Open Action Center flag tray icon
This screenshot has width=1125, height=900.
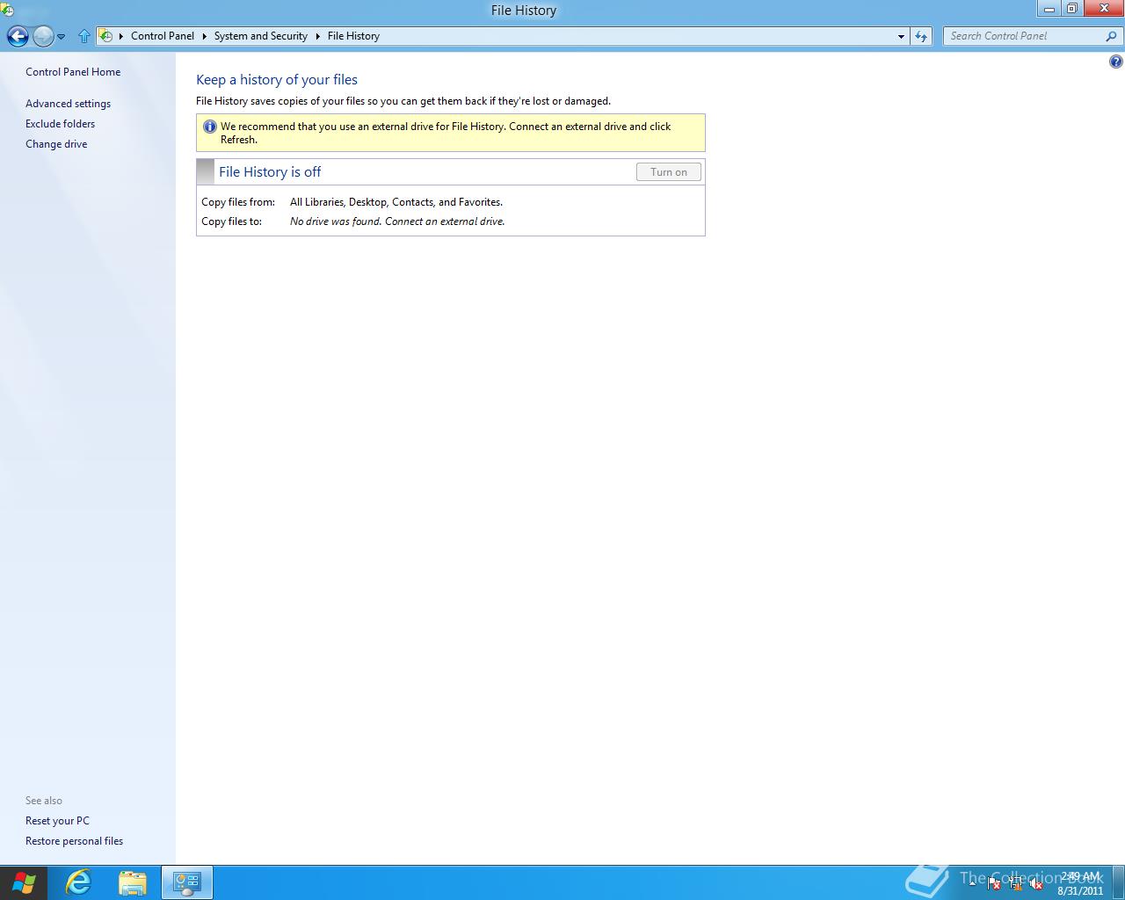[994, 885]
